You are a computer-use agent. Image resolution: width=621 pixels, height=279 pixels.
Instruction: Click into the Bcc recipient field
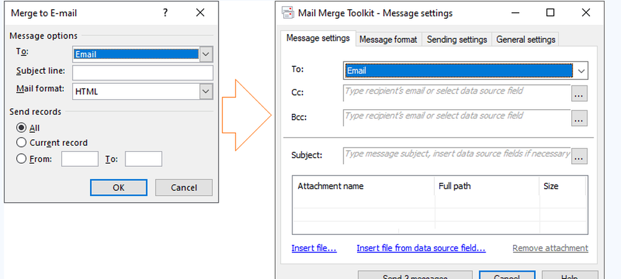tap(456, 118)
